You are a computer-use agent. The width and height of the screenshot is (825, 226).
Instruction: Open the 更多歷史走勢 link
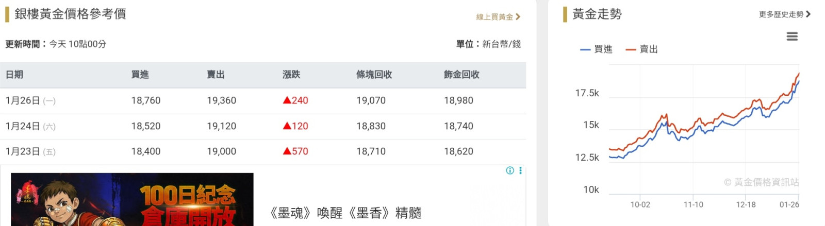tap(781, 14)
